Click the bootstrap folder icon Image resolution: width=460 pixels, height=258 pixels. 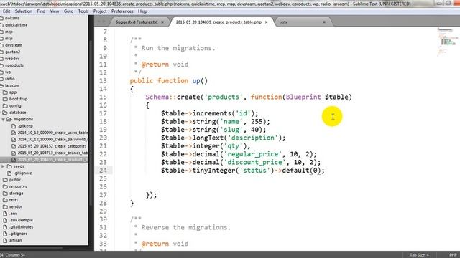pyautogui.click(x=5, y=99)
